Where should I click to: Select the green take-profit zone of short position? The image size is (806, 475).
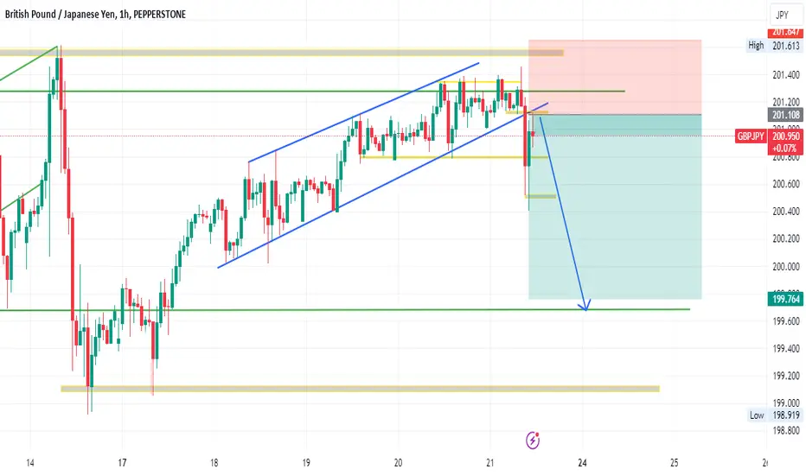(x=615, y=206)
